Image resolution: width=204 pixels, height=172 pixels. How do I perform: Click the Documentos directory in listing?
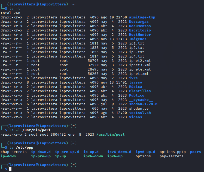tap(140, 26)
